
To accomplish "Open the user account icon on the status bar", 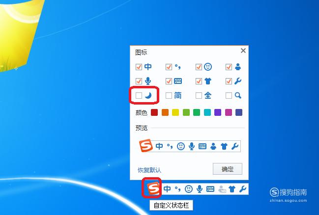I will coord(221,189).
